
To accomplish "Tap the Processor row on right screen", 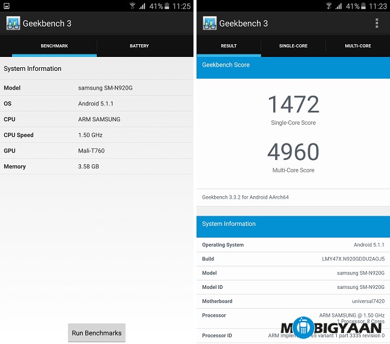I will (x=293, y=319).
